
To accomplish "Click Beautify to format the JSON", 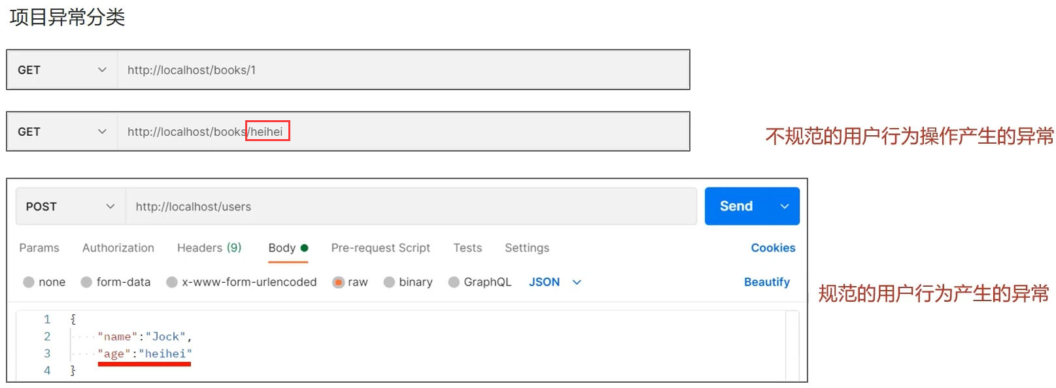I will [766, 282].
